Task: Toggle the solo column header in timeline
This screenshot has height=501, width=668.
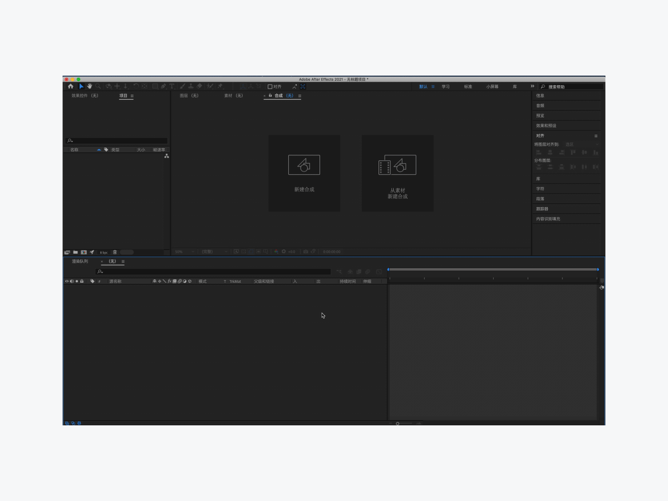Action: click(x=77, y=281)
